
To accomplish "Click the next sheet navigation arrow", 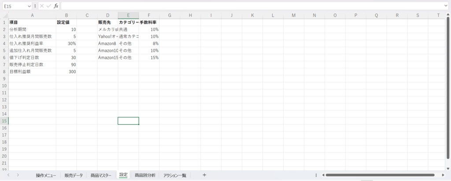I will [x=18, y=175].
